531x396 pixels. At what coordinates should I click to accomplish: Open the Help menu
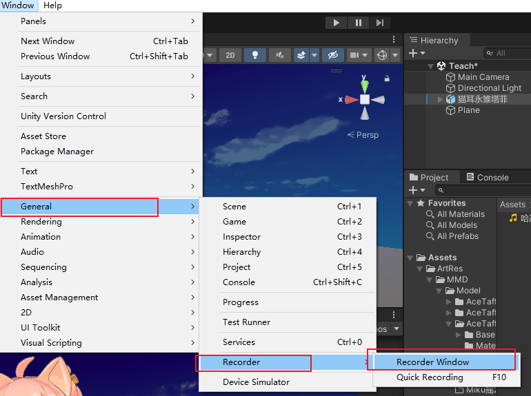click(x=52, y=6)
